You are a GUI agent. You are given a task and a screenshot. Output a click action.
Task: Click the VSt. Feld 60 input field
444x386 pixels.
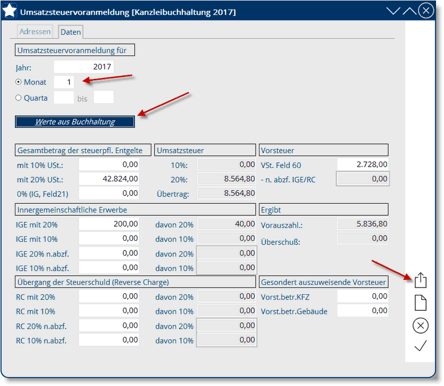point(362,165)
